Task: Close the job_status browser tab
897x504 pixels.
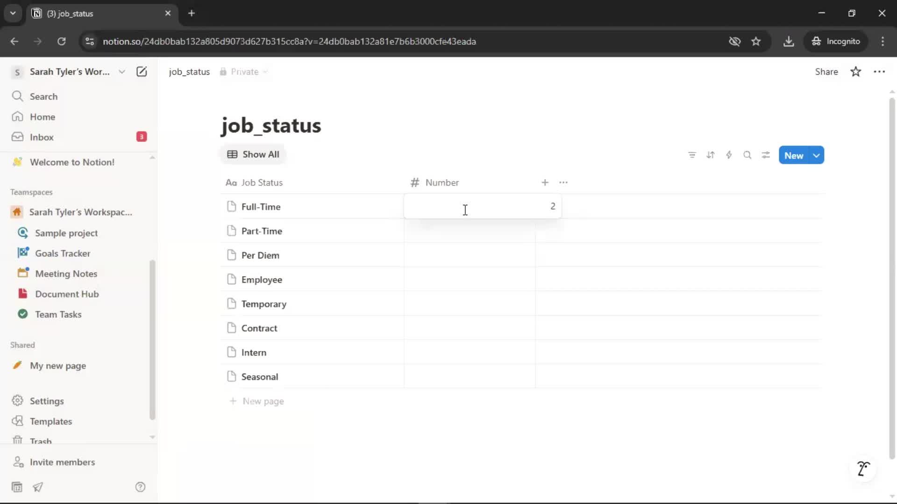Action: click(168, 13)
